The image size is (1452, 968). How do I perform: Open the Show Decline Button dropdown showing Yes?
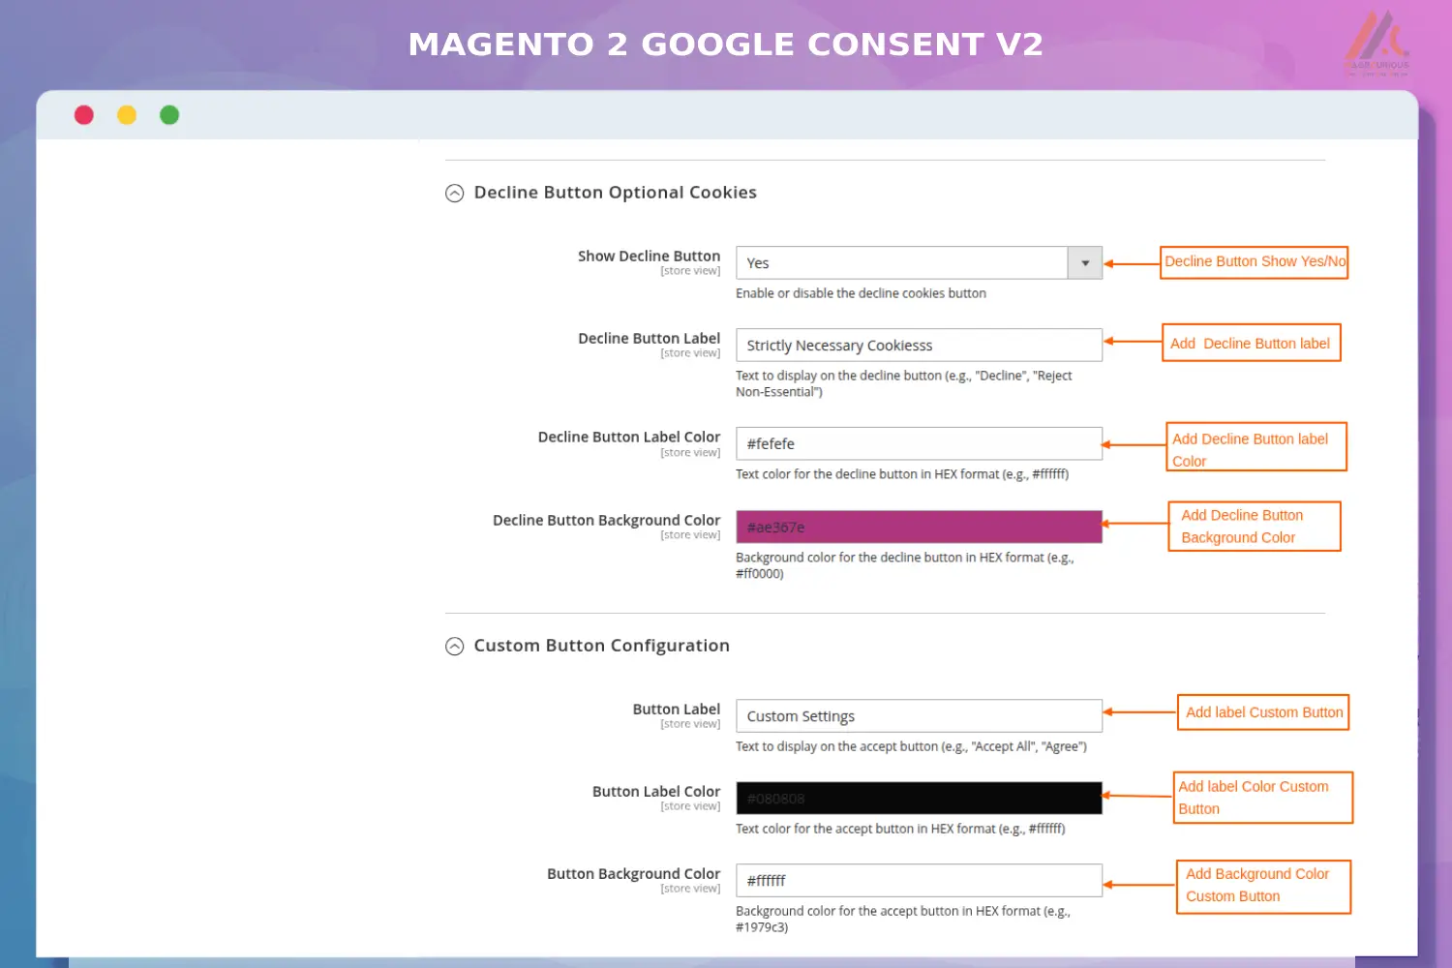point(905,262)
